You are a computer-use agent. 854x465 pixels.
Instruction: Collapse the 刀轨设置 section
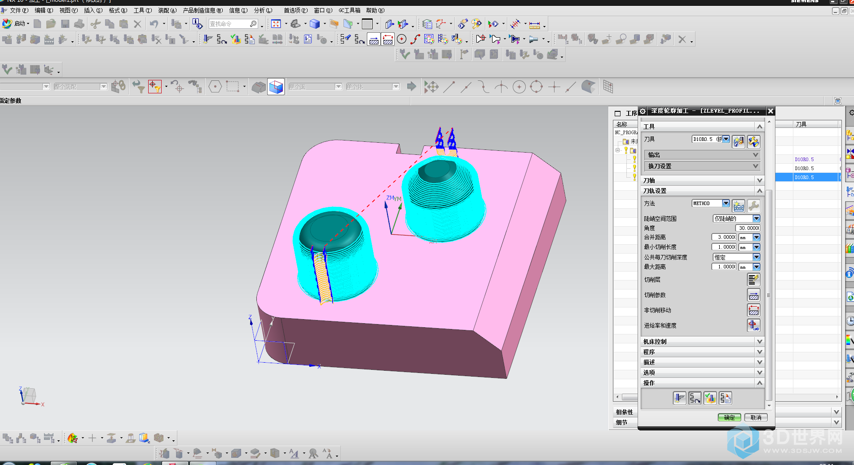pyautogui.click(x=702, y=191)
